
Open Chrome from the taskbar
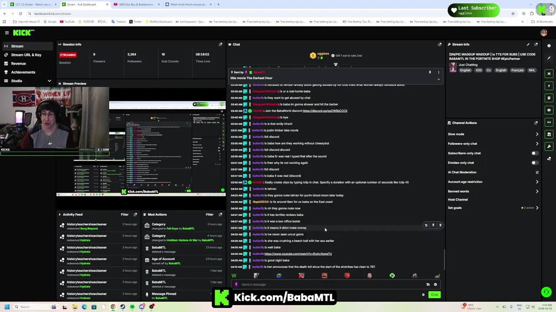click(113, 307)
